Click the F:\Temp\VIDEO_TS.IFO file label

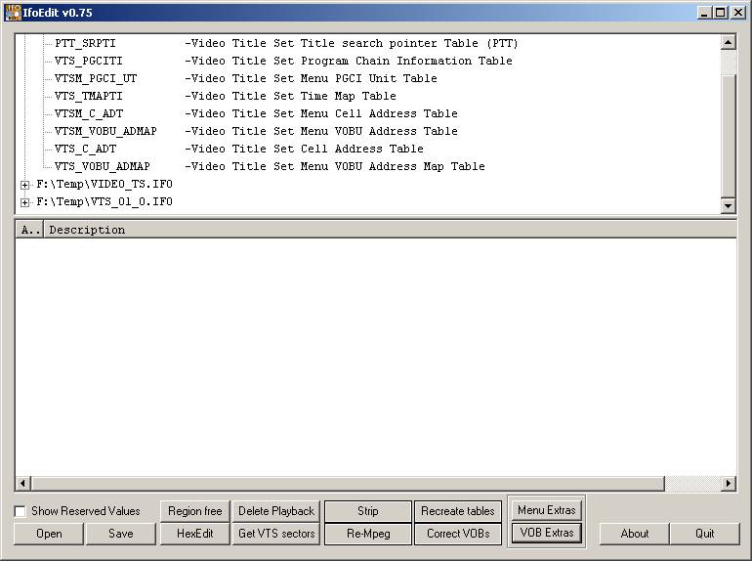(x=104, y=185)
